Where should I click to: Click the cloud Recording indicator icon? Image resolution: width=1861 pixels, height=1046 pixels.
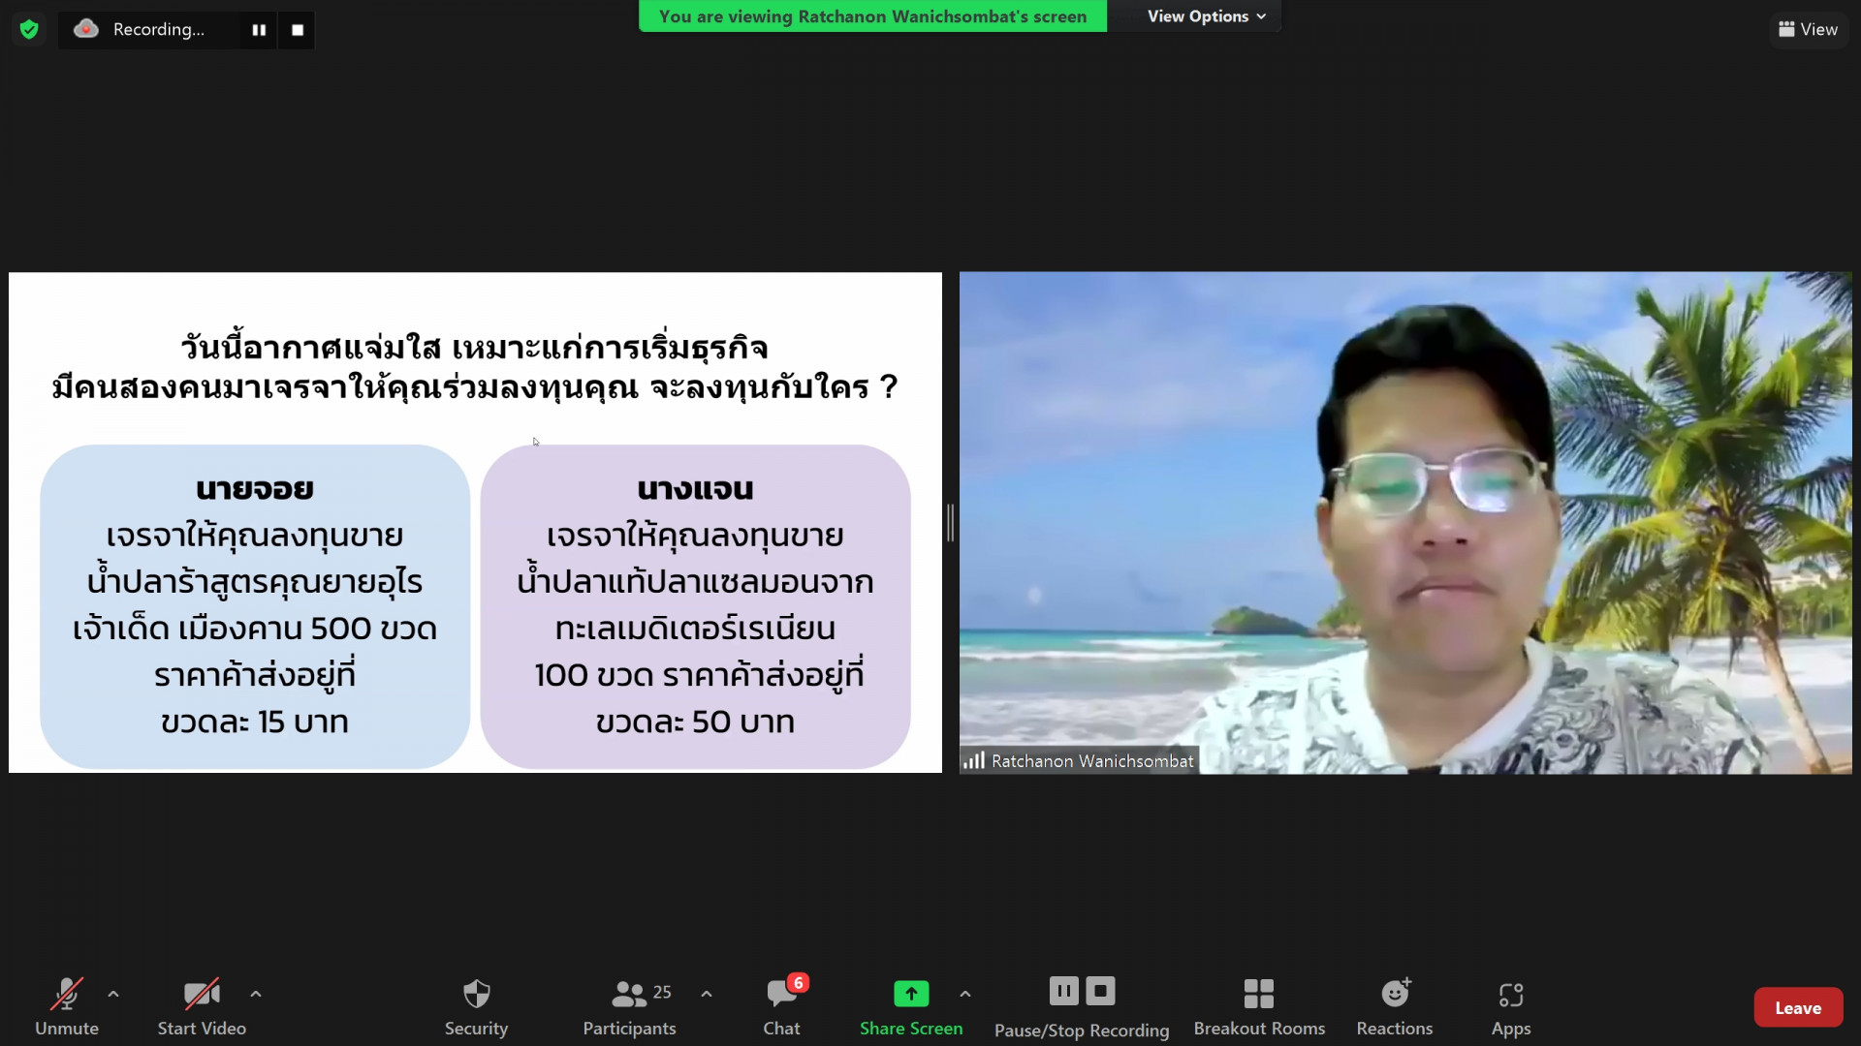pyautogui.click(x=86, y=29)
